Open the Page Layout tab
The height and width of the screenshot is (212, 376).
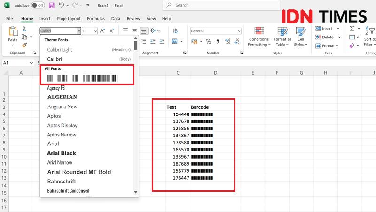(69, 18)
